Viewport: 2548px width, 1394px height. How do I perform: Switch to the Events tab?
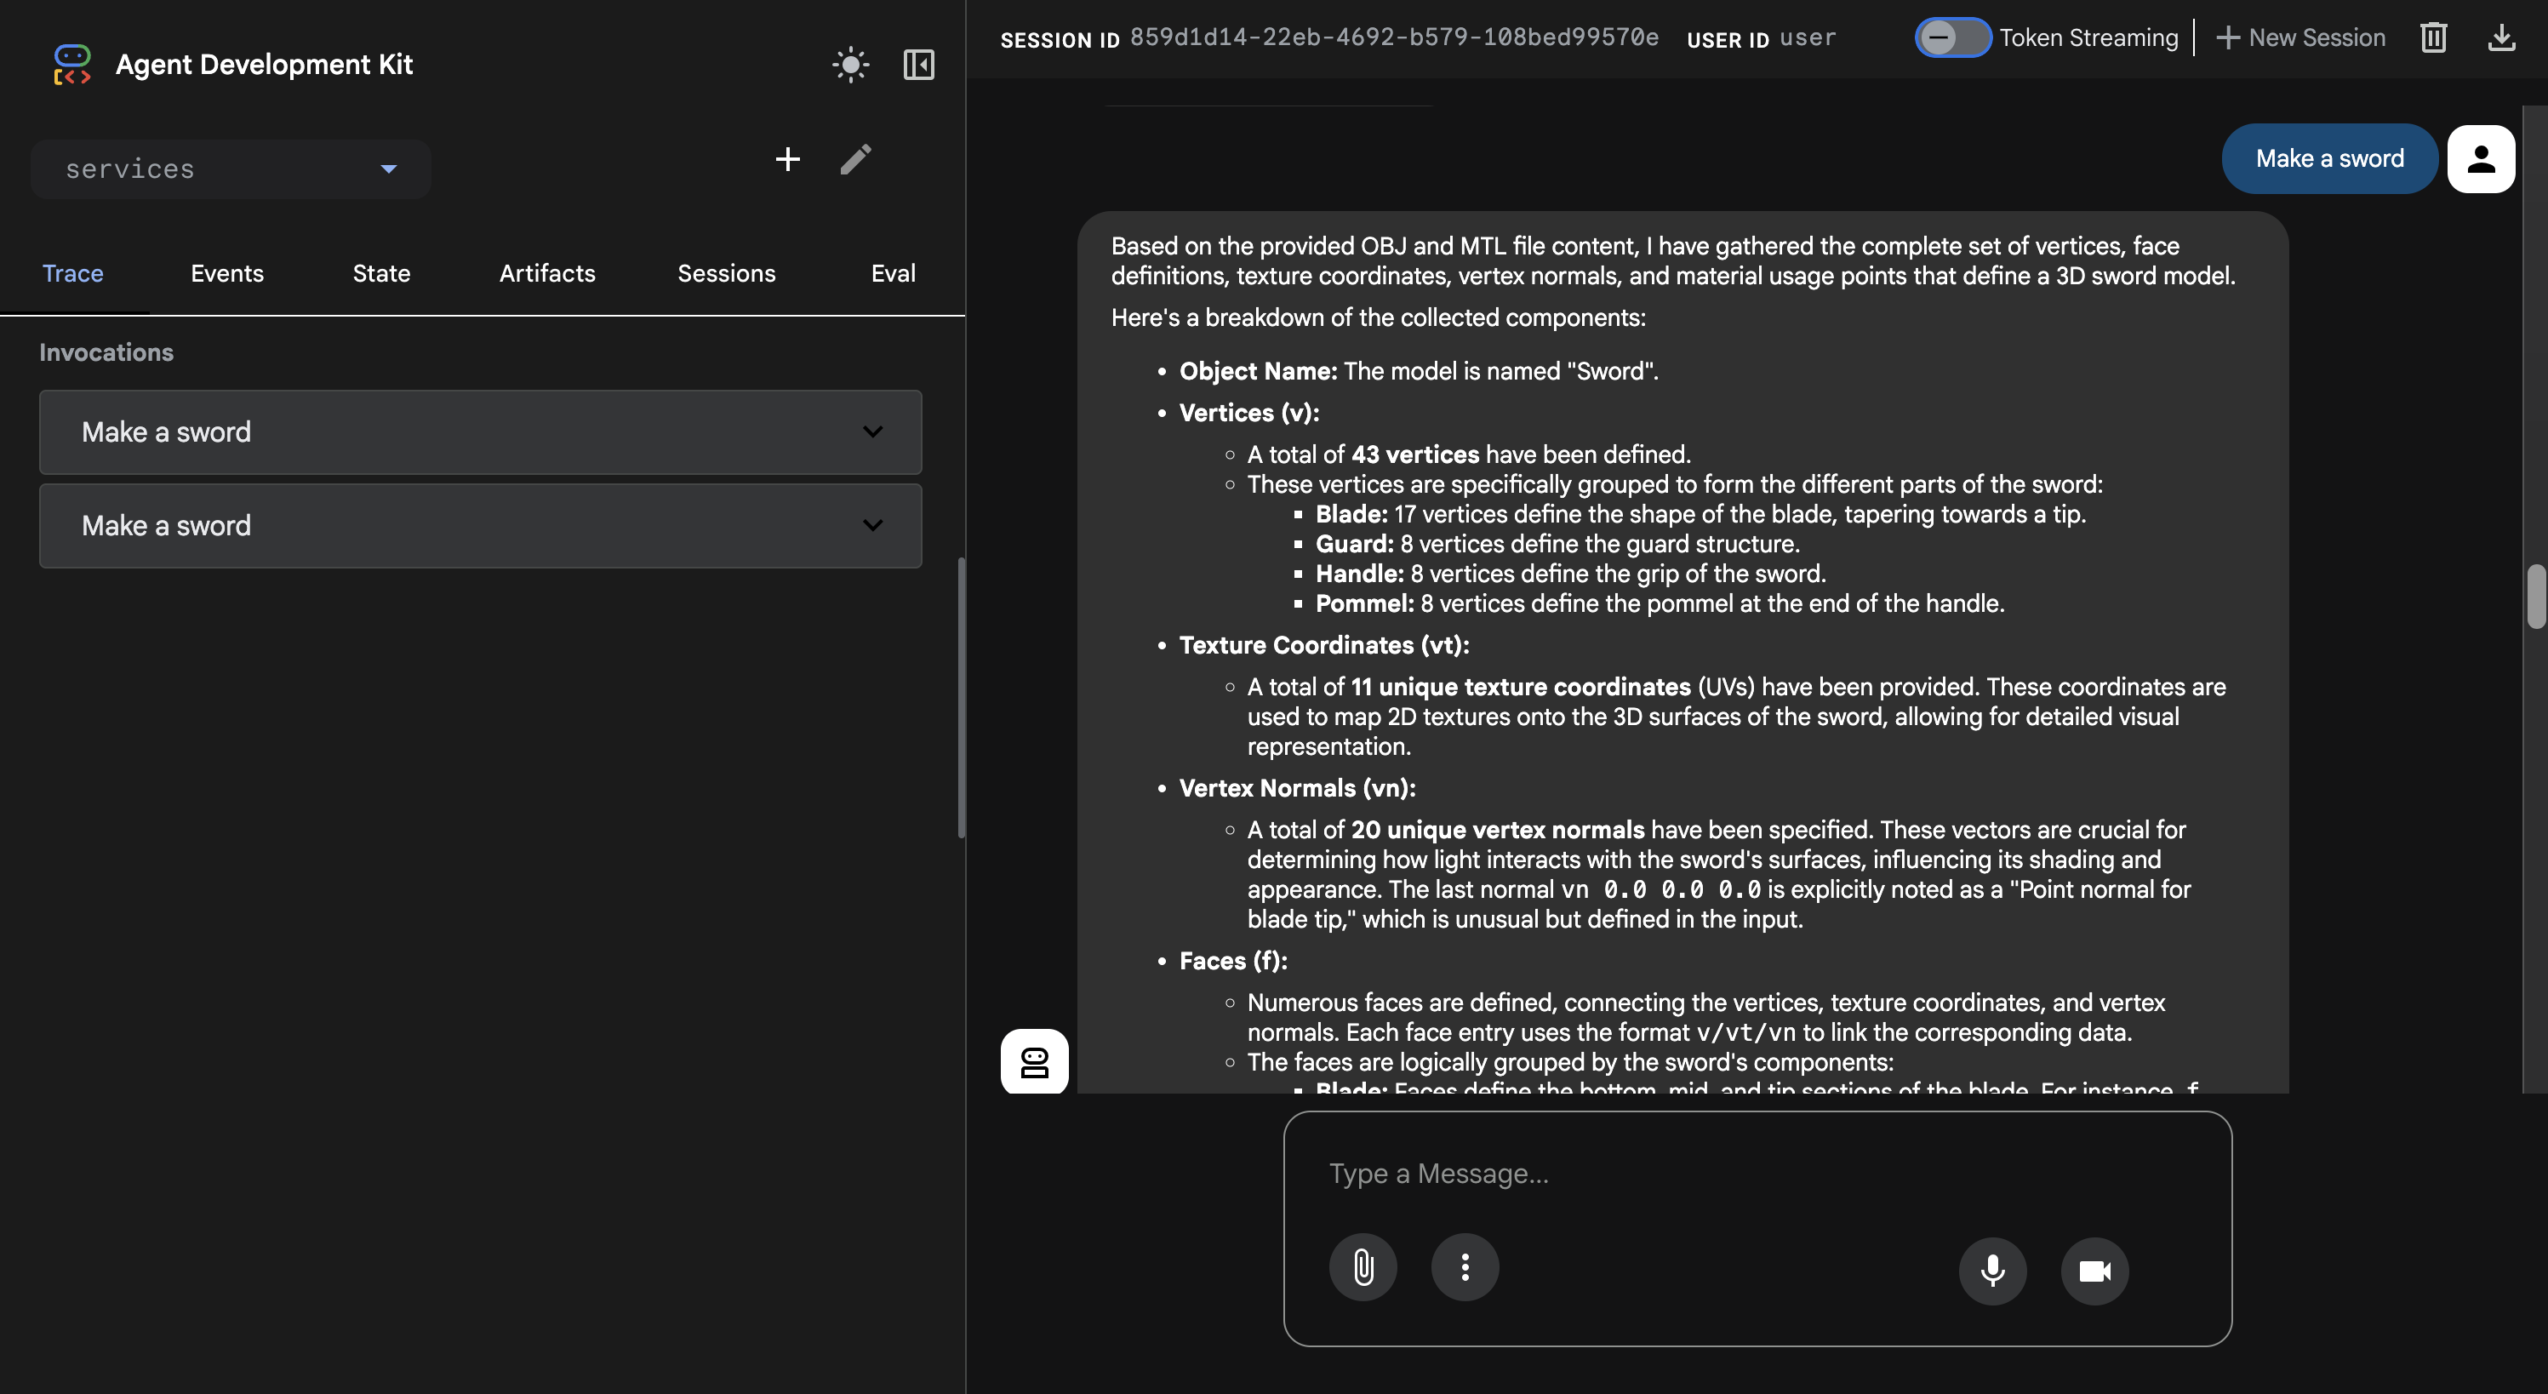(226, 273)
